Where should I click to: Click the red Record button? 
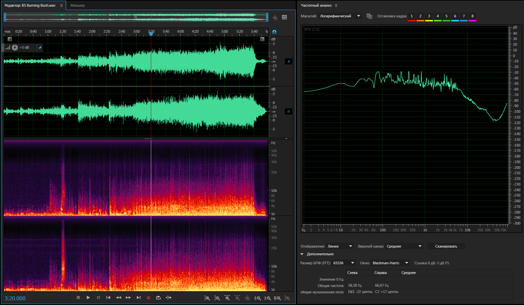click(x=149, y=298)
